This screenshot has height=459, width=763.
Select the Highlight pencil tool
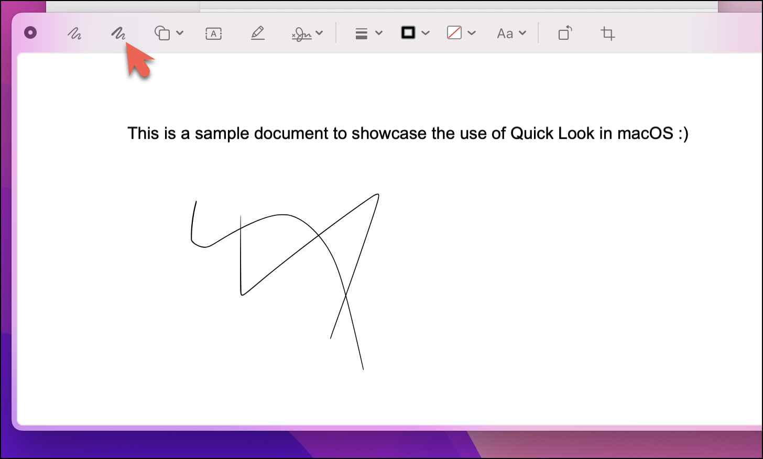pyautogui.click(x=257, y=34)
